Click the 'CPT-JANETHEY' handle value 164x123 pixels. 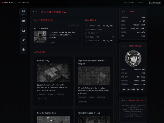coord(139,70)
